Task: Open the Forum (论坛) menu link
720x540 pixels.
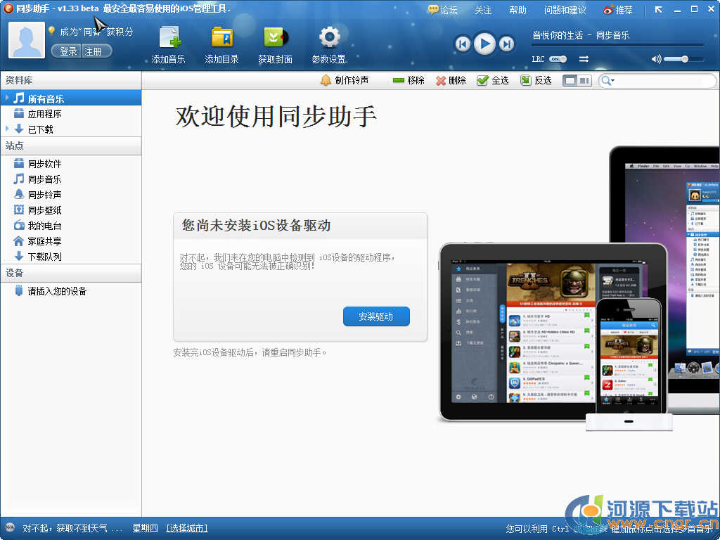Action: click(443, 10)
